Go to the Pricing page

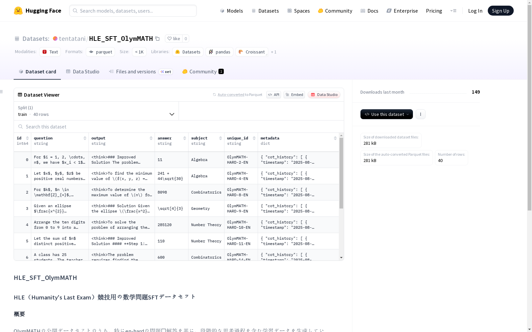coord(434,11)
